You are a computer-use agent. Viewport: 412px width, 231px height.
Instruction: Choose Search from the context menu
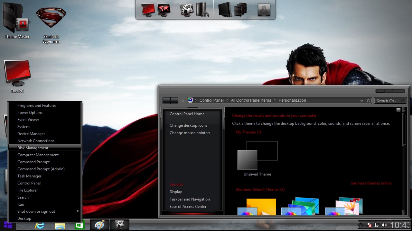pyautogui.click(x=45, y=197)
